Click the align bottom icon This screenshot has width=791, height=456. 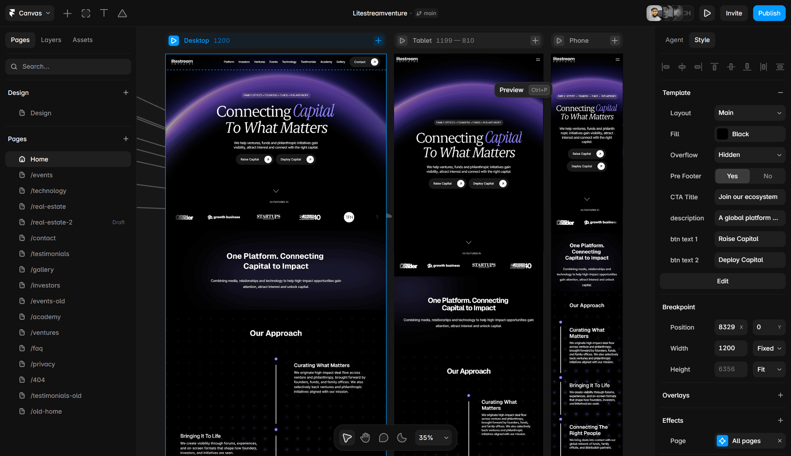click(x=747, y=67)
